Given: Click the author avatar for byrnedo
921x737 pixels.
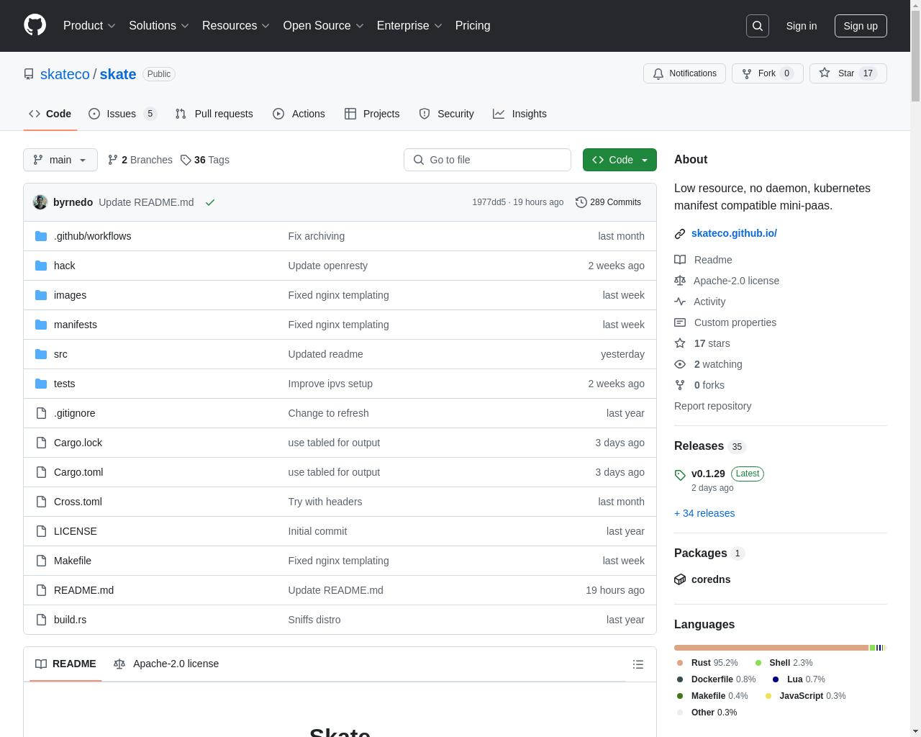Looking at the screenshot, I should [40, 202].
